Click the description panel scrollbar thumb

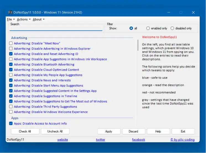click(138, 45)
